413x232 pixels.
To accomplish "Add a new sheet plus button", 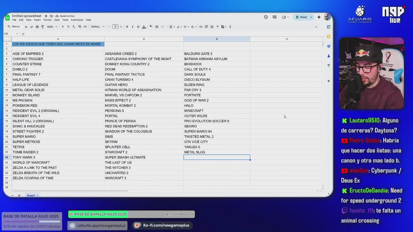I will (x=12, y=196).
